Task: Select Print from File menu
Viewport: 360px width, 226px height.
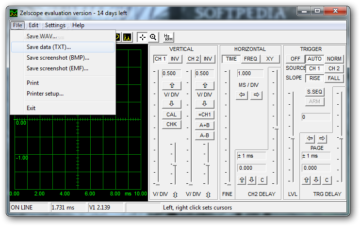Action: 63,83
